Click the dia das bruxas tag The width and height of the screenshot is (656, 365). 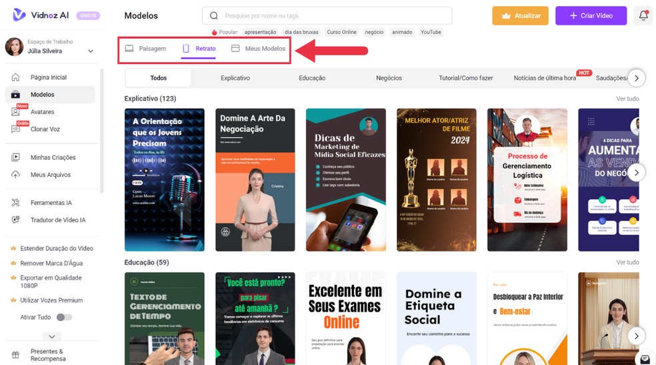point(301,32)
